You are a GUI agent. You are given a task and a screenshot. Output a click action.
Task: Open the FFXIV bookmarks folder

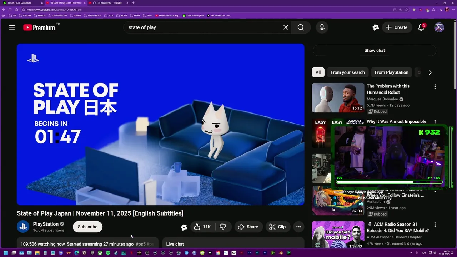coord(147,16)
